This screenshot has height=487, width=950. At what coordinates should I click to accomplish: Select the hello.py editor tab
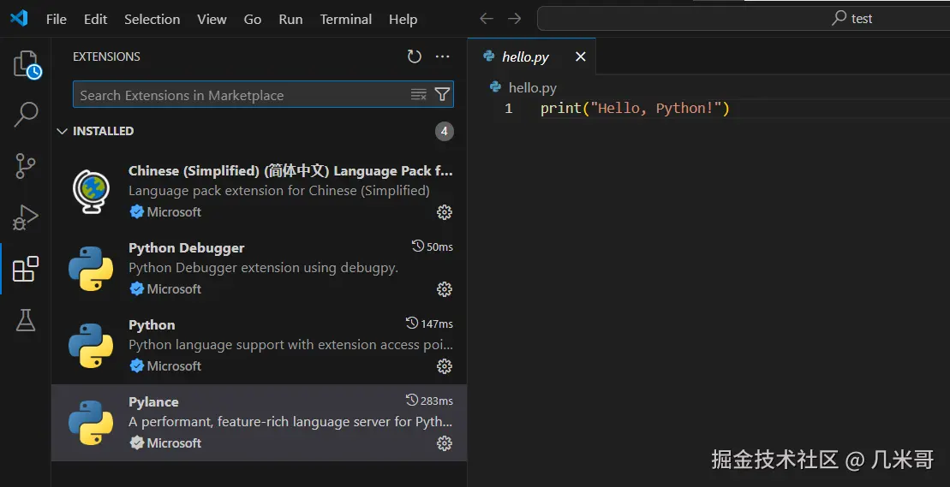coord(524,56)
